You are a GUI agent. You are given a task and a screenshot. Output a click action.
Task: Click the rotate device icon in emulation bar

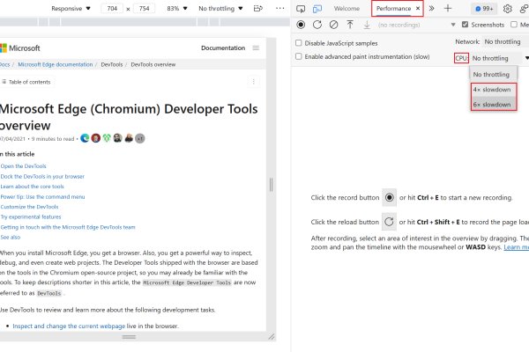257,8
